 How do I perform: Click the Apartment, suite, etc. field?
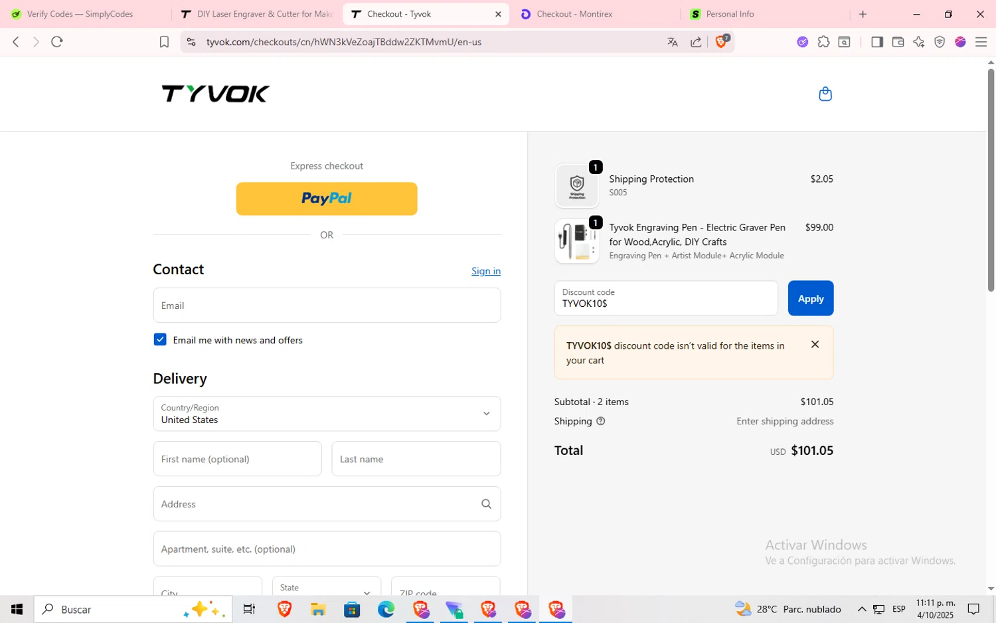pos(327,549)
